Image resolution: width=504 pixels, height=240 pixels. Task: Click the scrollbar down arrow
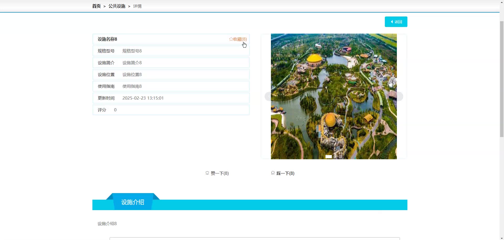click(502, 238)
